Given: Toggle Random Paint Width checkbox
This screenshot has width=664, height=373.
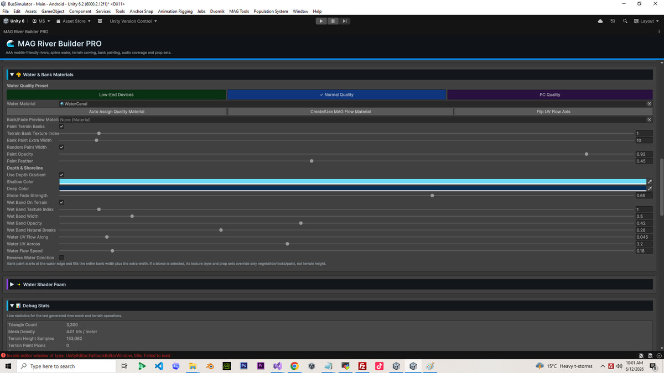Looking at the screenshot, I should [61, 147].
